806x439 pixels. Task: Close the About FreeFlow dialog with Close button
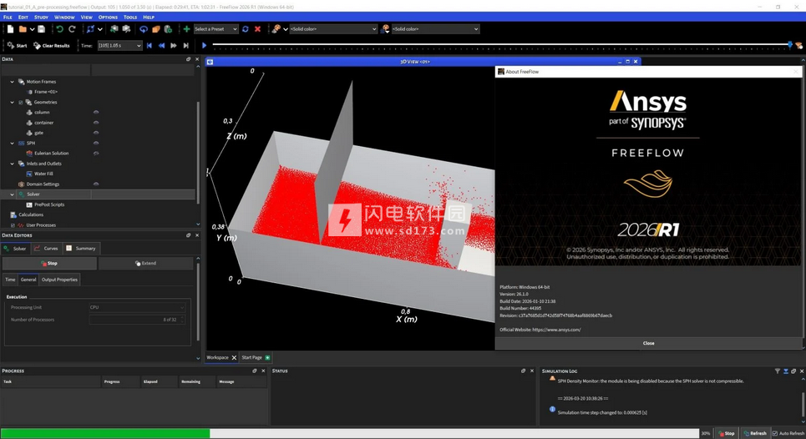pos(648,343)
